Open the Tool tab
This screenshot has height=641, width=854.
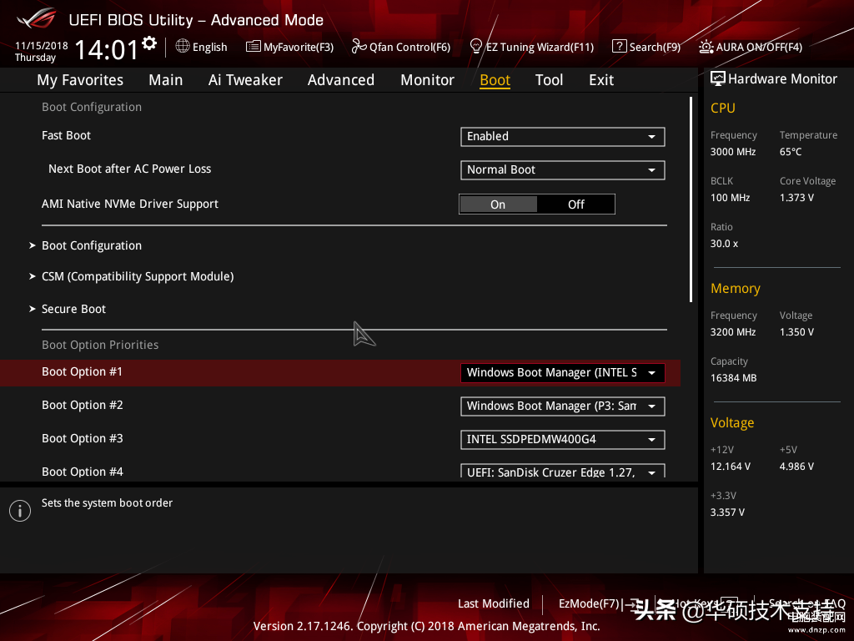[x=549, y=80]
